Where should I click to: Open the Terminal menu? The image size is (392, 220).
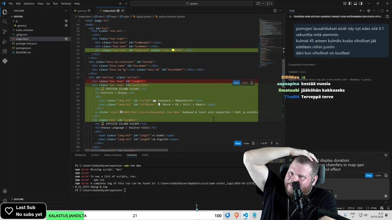66,3
